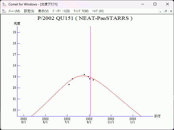The image size is (174, 130).
Task: Click the magenta vertical date line
Action: coord(90,54)
